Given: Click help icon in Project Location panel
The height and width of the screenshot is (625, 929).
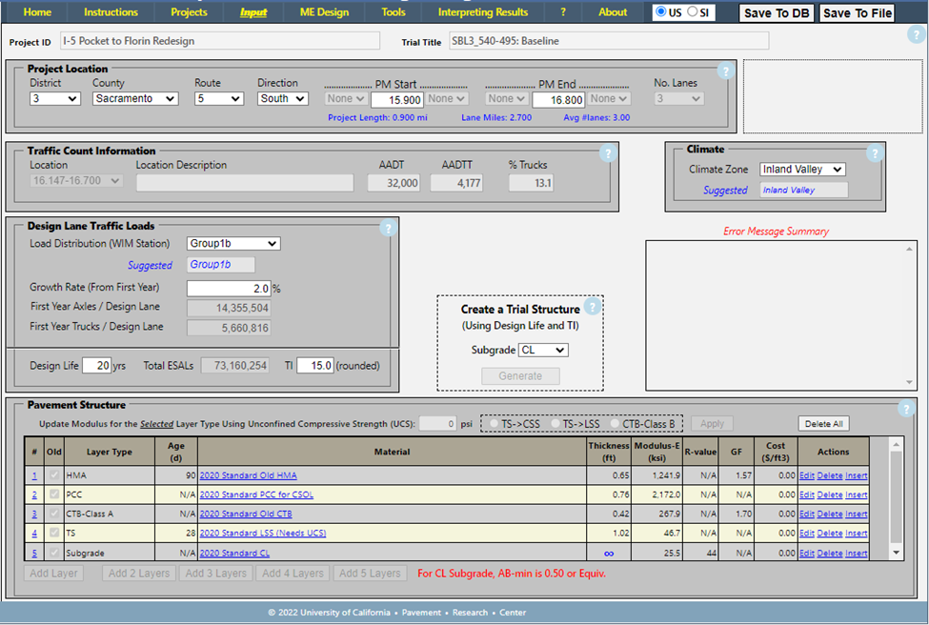Looking at the screenshot, I should tap(725, 71).
